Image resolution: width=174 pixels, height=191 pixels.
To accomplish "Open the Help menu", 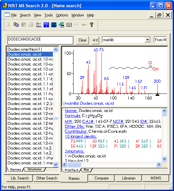I will click(x=91, y=15).
